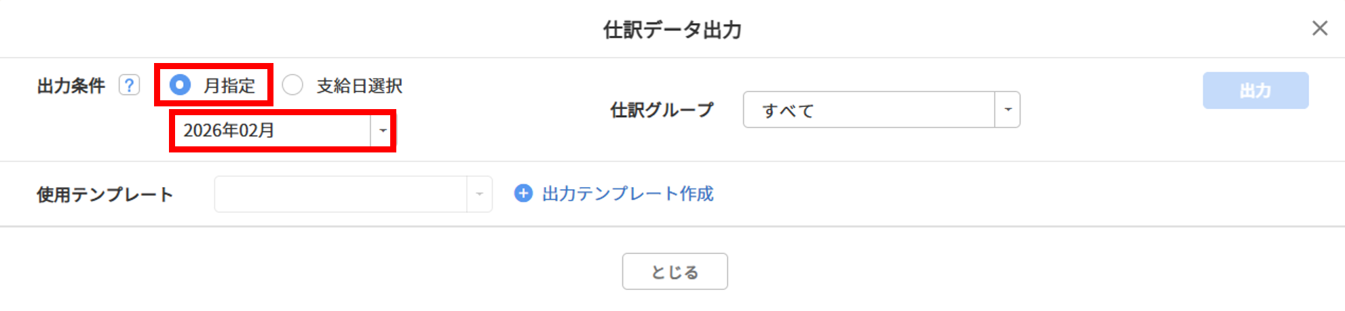Select the 月指定 radio button
The height and width of the screenshot is (311, 1345).
coord(180,85)
